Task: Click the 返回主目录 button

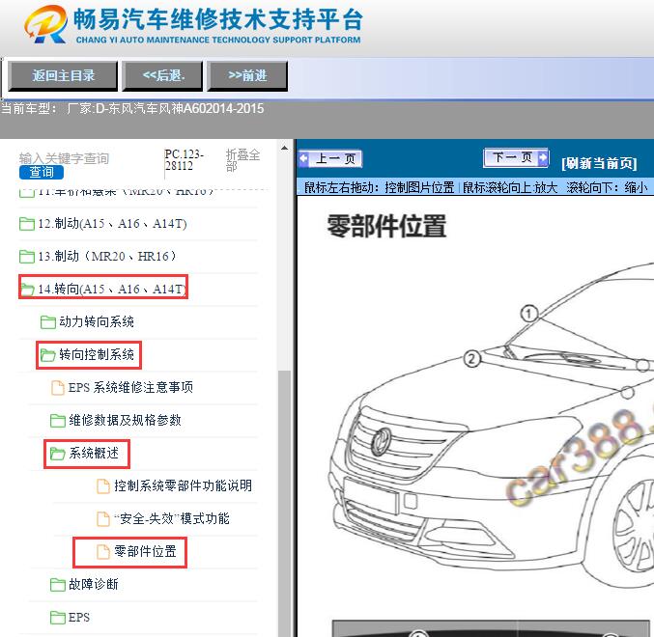Action: [63, 75]
